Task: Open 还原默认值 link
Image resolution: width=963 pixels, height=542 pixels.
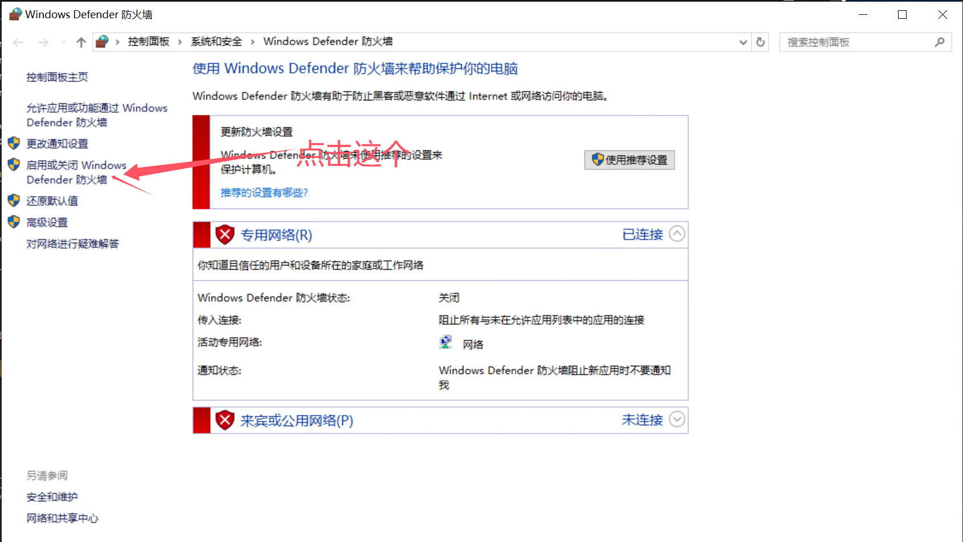Action: (x=52, y=201)
